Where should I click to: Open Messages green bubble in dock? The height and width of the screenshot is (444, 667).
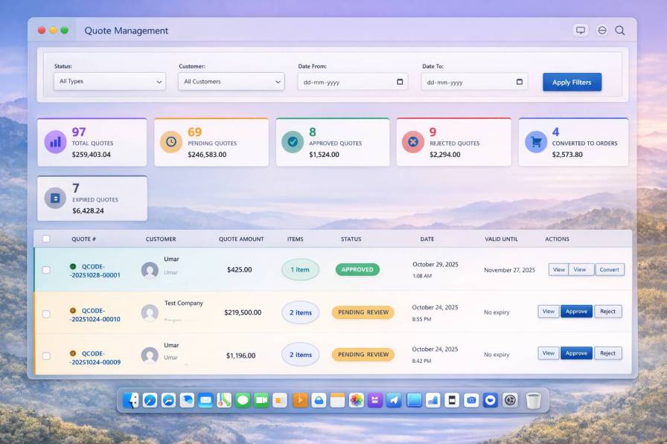pos(243,400)
